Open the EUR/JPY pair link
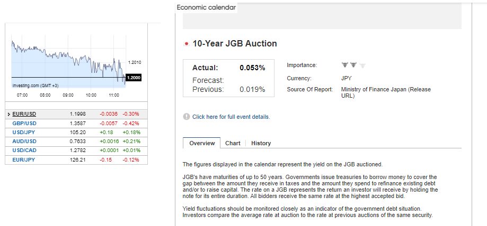The image size is (487, 226). coord(23,159)
